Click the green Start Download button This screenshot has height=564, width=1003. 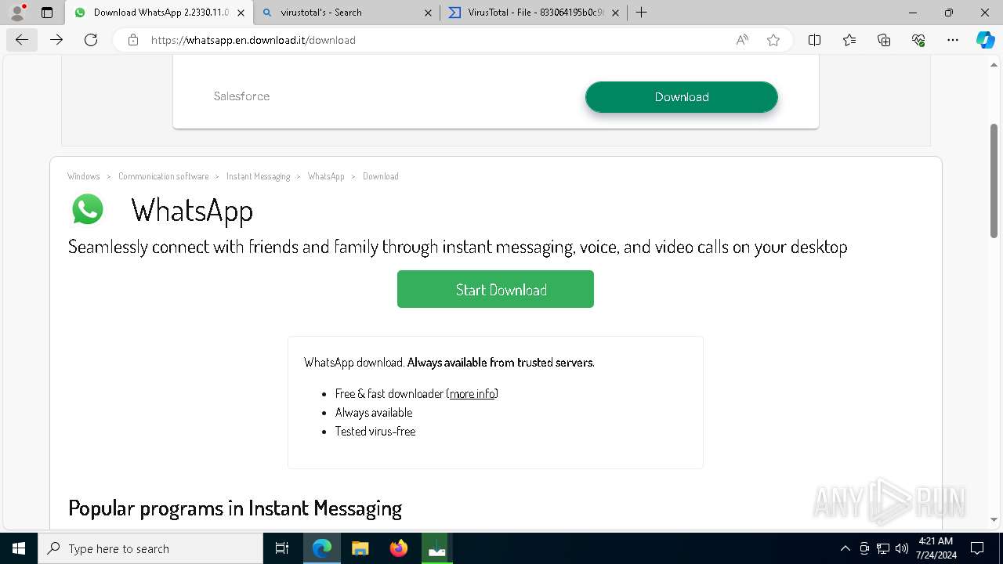[x=495, y=289]
